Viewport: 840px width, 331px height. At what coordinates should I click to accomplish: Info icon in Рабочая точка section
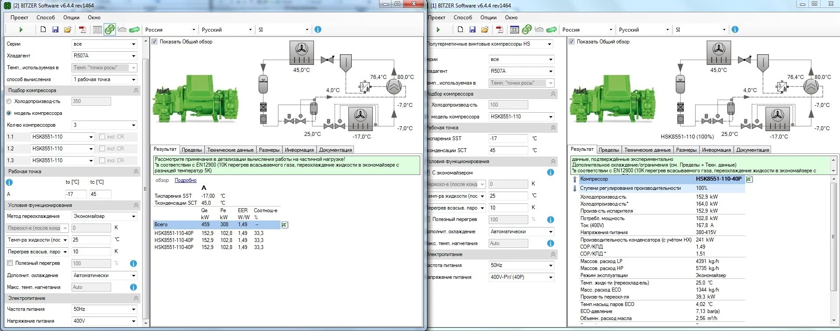coord(9,182)
